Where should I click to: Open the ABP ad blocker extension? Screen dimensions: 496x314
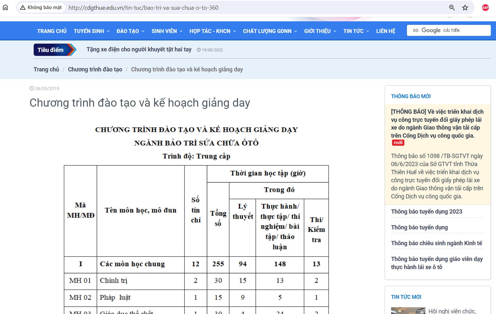485,7
